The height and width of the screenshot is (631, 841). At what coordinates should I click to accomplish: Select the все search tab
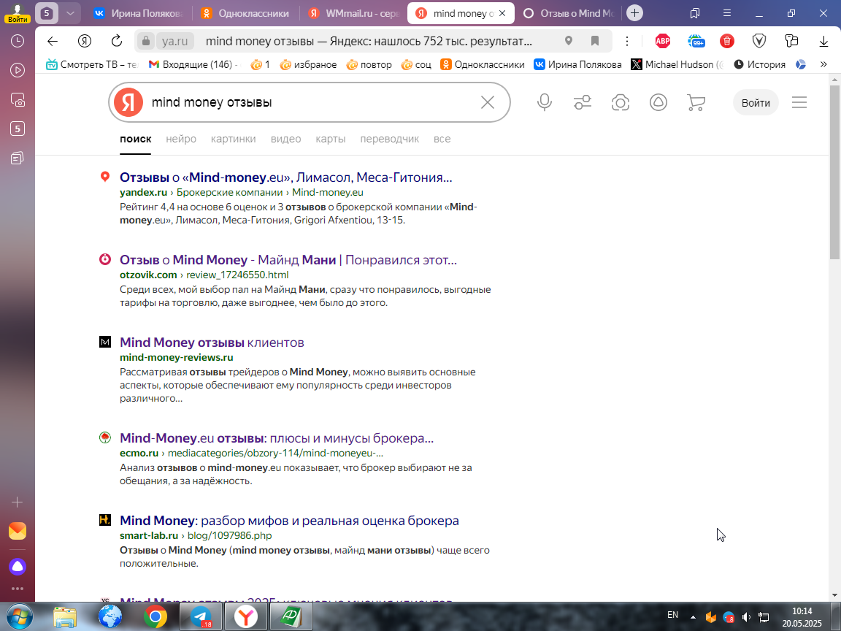tap(442, 139)
